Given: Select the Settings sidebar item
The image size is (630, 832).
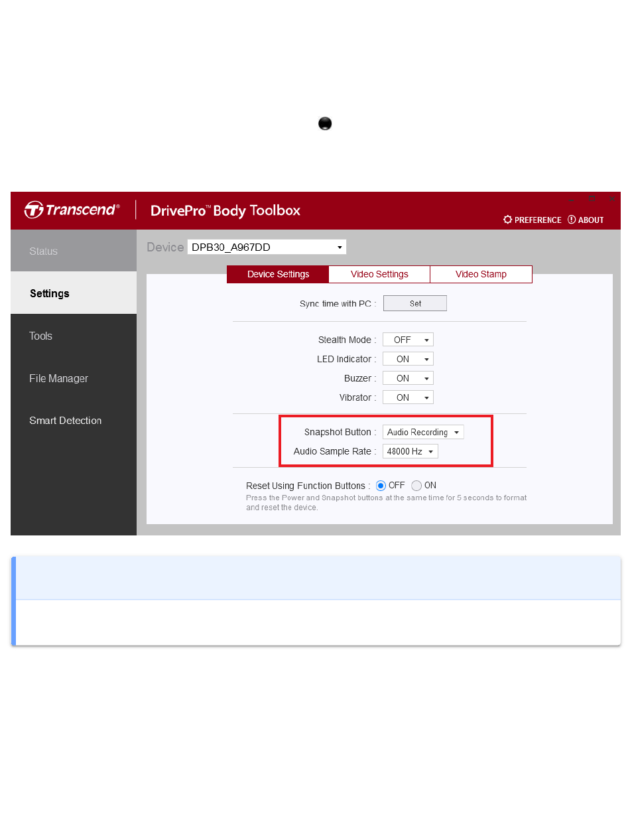Looking at the screenshot, I should click(x=74, y=293).
